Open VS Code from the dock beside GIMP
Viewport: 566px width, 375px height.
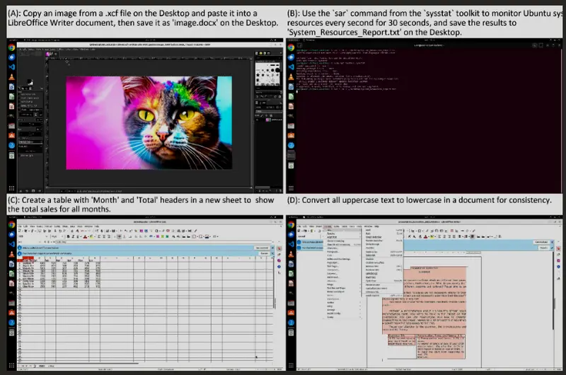point(12,66)
